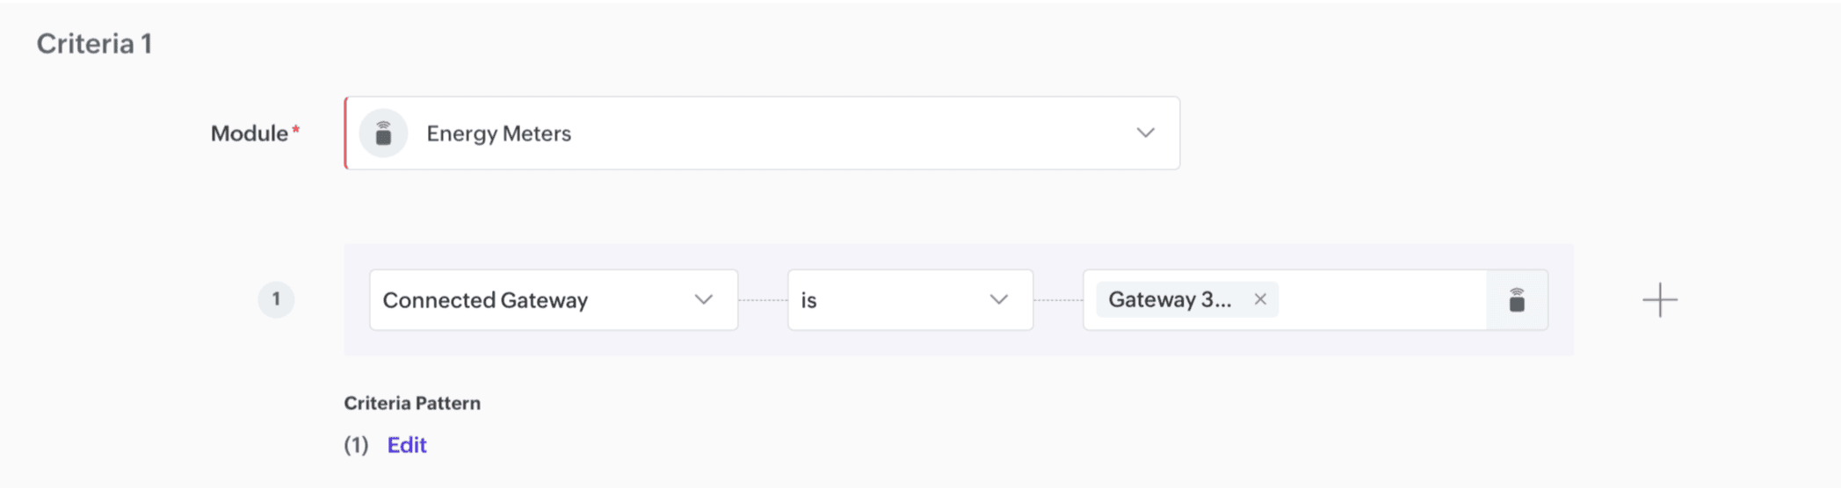Click the Criteria 1 heading
Image resolution: width=1841 pixels, height=488 pixels.
point(94,44)
